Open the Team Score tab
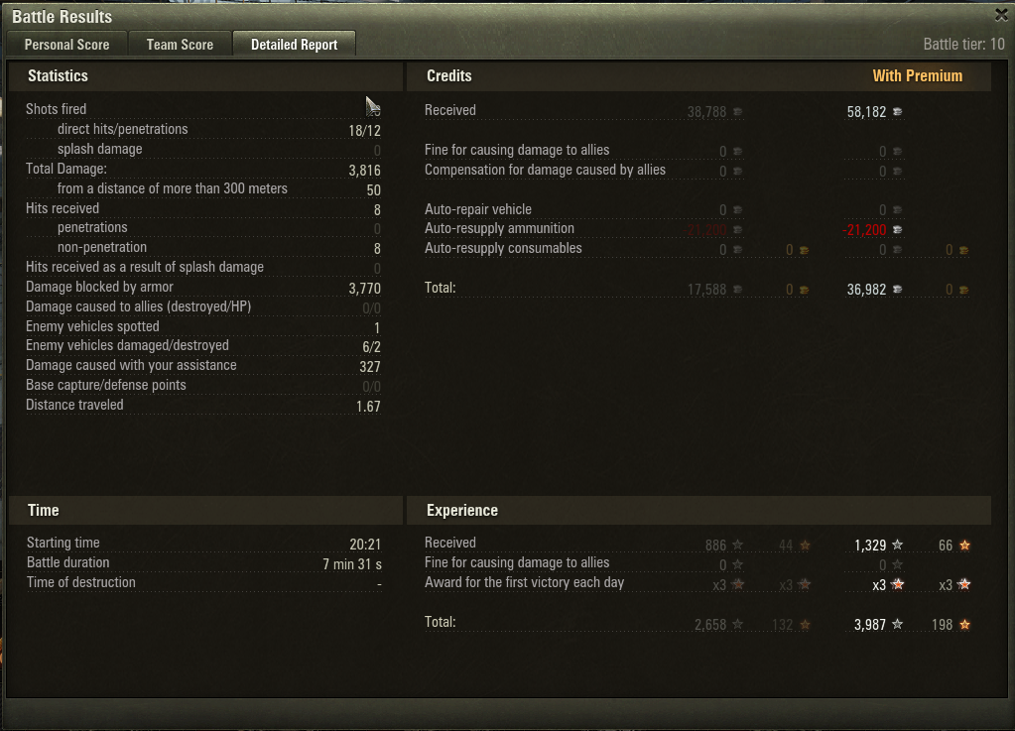The height and width of the screenshot is (731, 1015). 180,45
